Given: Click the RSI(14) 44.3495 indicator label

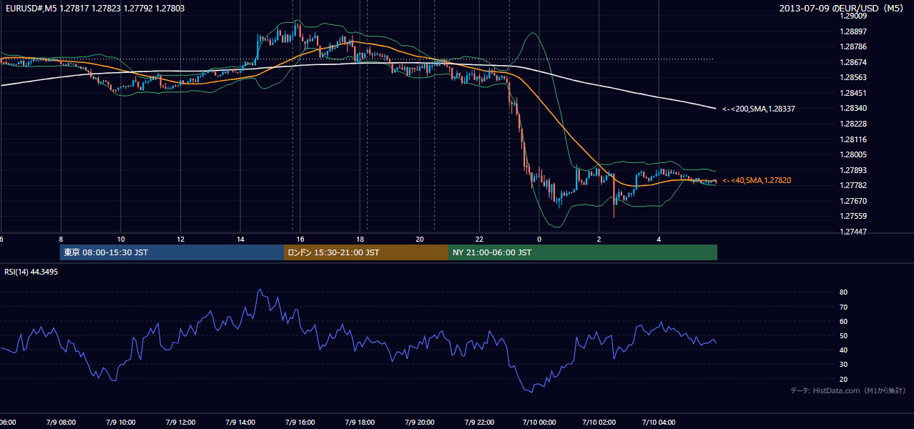Looking at the screenshot, I should (x=31, y=272).
